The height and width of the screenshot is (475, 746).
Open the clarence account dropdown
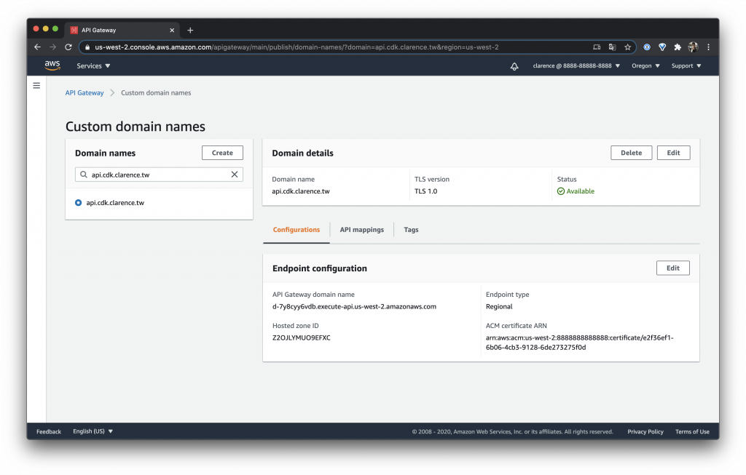[x=576, y=66]
